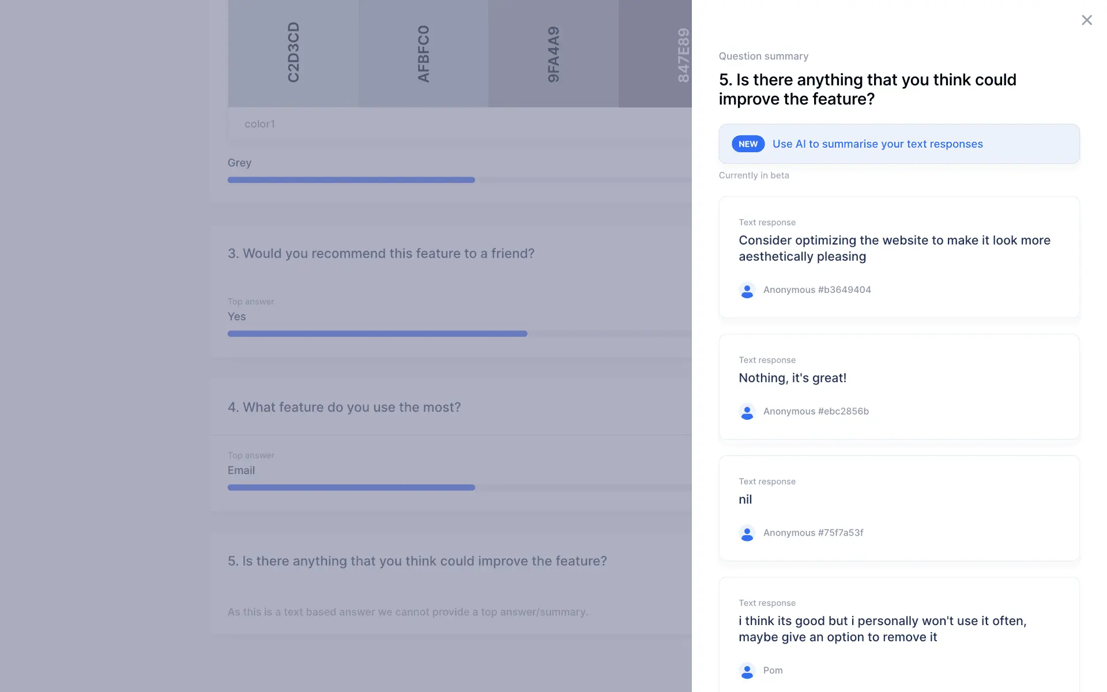Click avatar icon for Anonymous #75f7a53f
Image resolution: width=1107 pixels, height=692 pixels.
(x=747, y=533)
